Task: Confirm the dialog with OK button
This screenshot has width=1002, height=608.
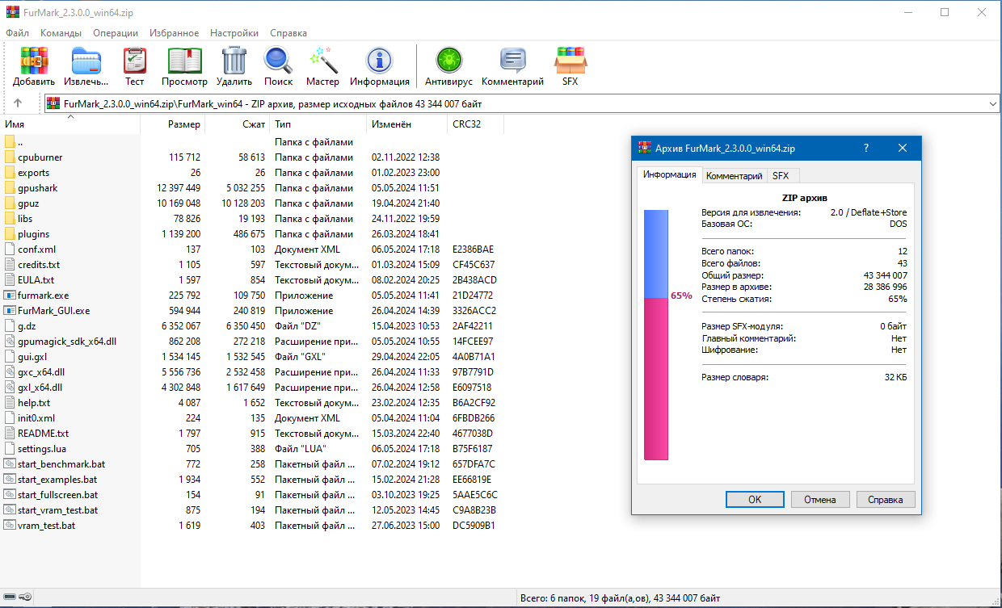Action: pos(755,500)
